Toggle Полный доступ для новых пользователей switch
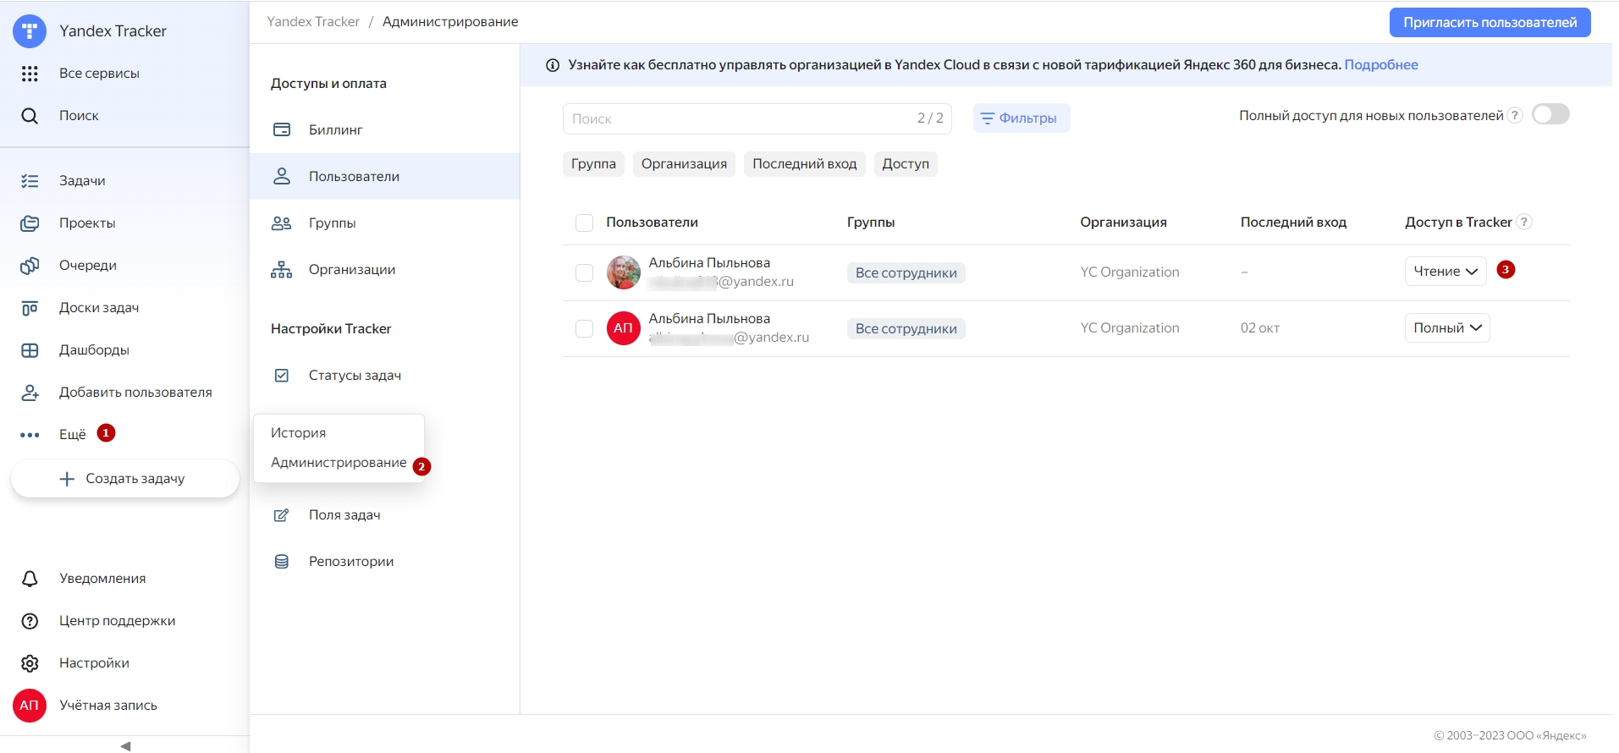 [x=1550, y=114]
